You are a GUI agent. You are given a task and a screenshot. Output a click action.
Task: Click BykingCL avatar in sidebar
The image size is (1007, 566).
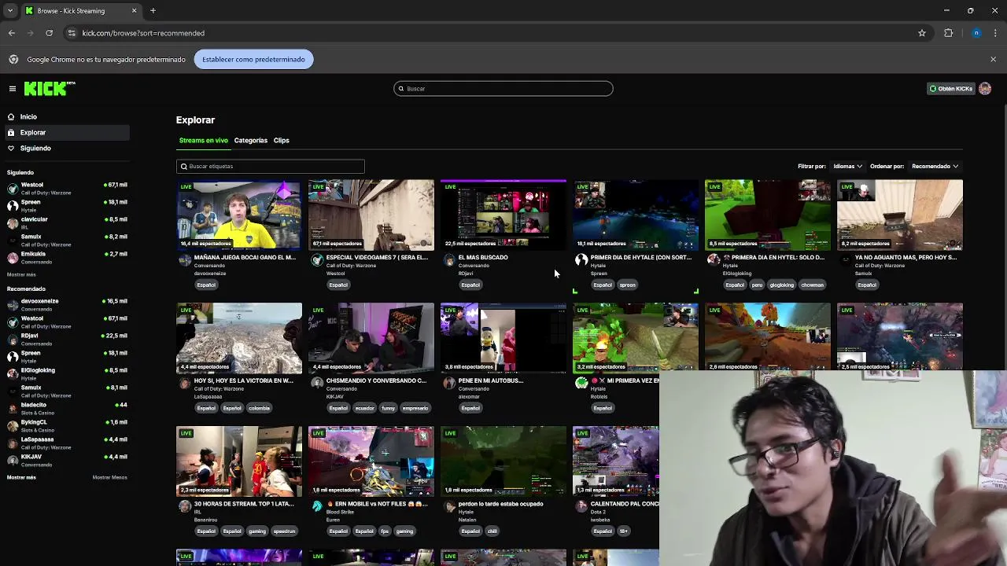point(13,425)
